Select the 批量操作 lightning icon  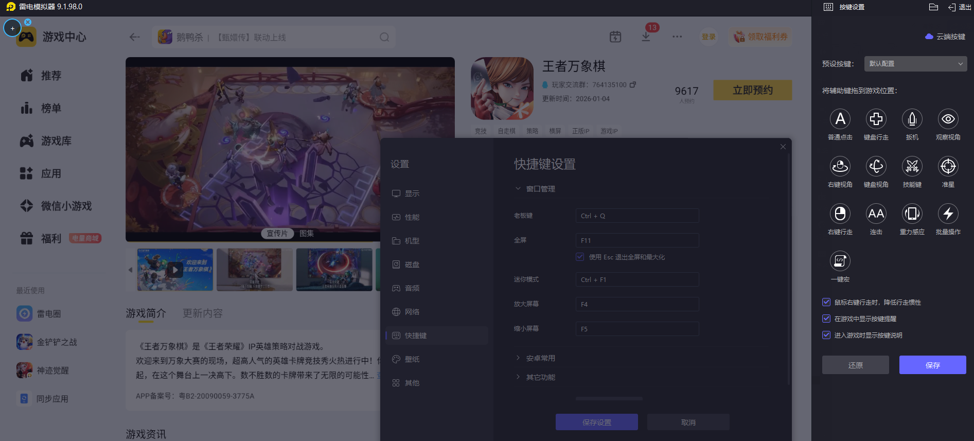(x=948, y=214)
